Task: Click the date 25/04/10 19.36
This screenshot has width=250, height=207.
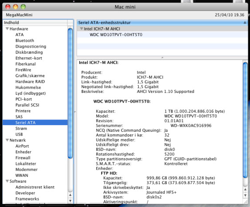Action: click(x=229, y=15)
